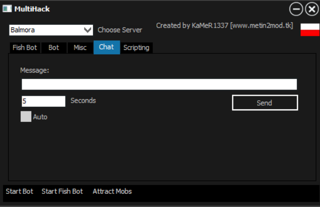
Task: Click the Message: label
Action: (35, 71)
